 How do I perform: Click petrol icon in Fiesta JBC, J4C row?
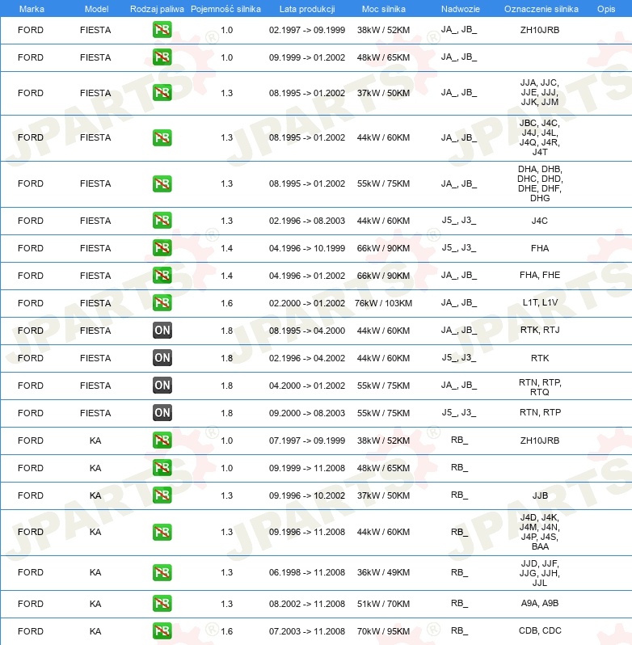click(162, 137)
